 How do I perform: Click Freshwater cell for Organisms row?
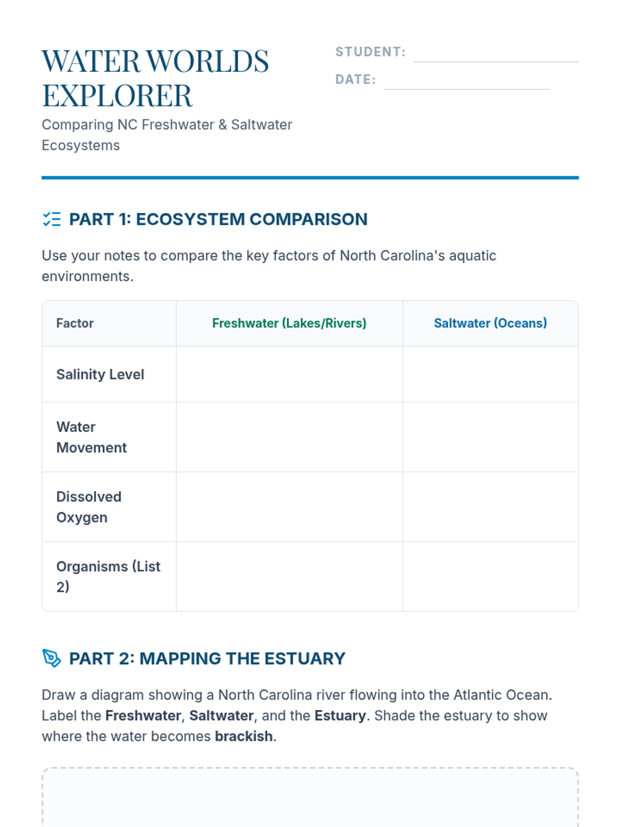[x=289, y=577]
